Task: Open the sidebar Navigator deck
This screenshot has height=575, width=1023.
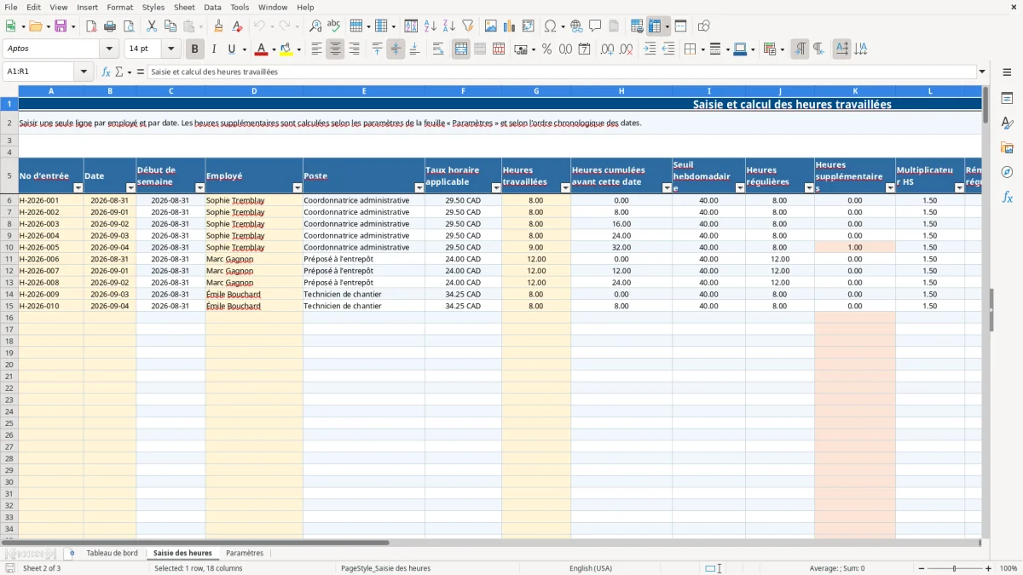Action: 1007,172
